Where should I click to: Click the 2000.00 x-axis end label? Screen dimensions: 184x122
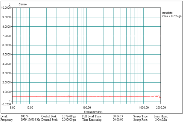pyautogui.click(x=161, y=107)
